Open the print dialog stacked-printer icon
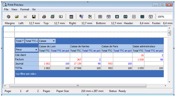This screenshot has width=176, height=99. point(52,17)
